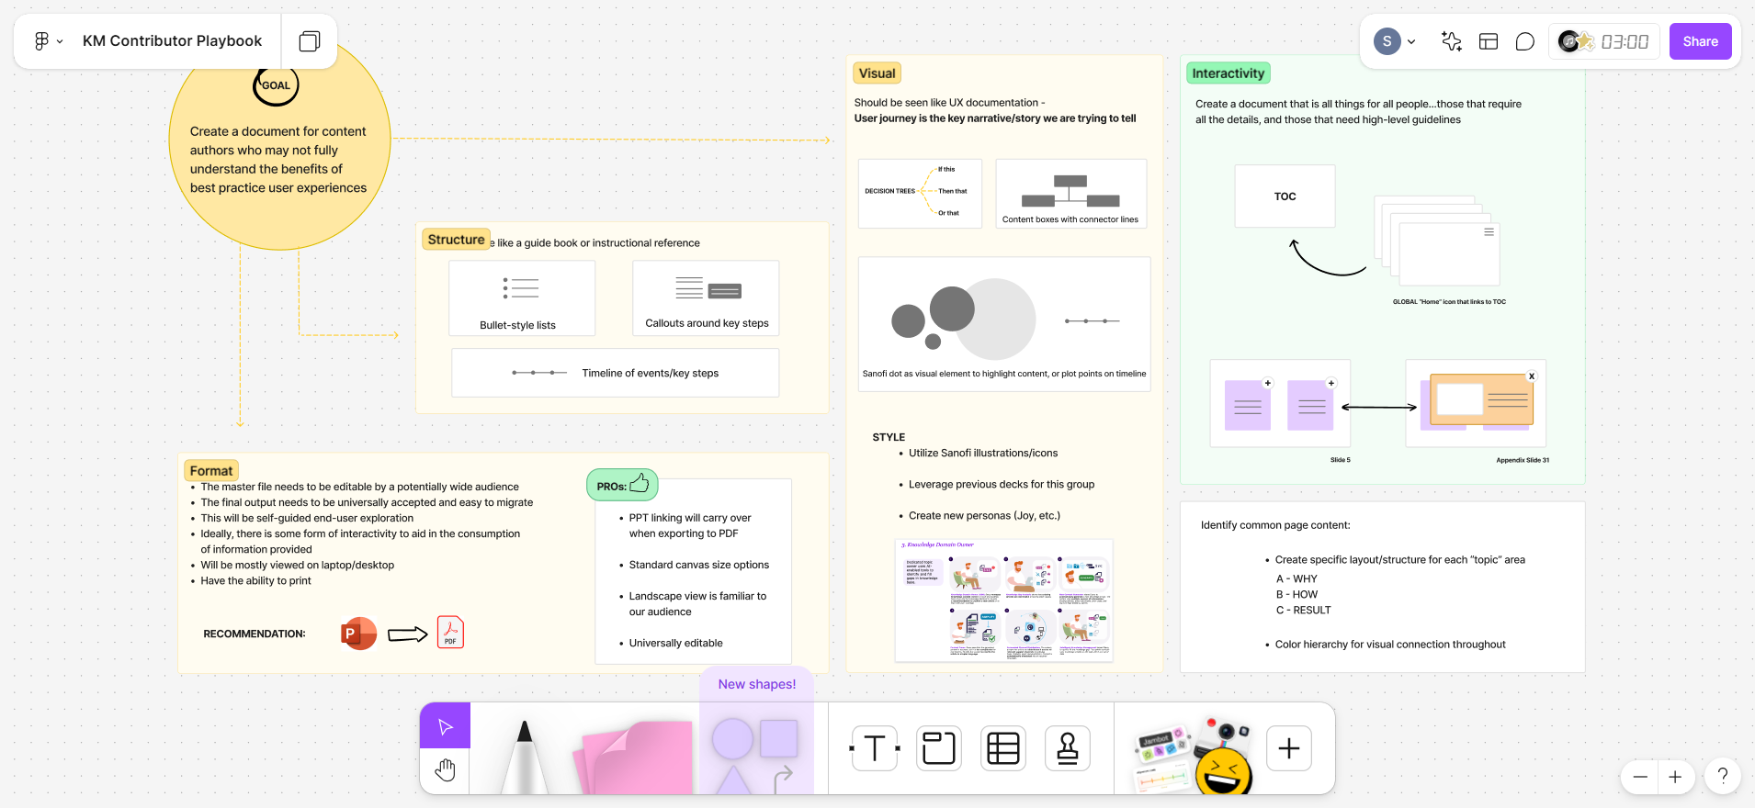Activate the Select arrow tool
This screenshot has height=808, width=1755.
[x=445, y=726]
